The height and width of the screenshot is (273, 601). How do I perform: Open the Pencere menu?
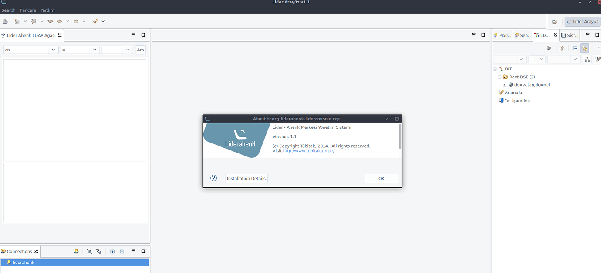[28, 10]
